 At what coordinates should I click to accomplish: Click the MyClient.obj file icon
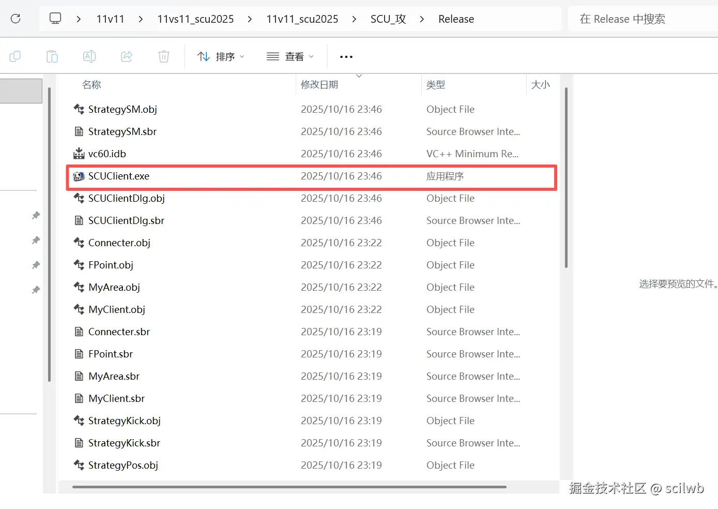pyautogui.click(x=79, y=309)
